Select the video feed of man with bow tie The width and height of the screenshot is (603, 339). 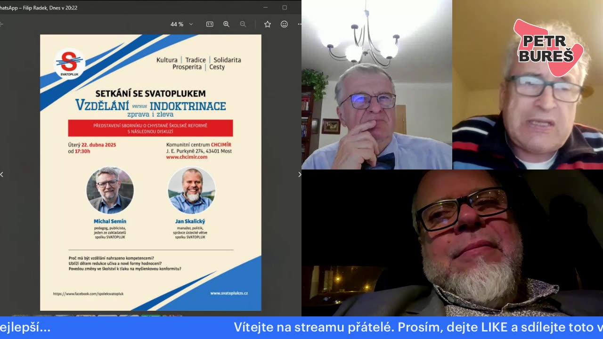377,85
